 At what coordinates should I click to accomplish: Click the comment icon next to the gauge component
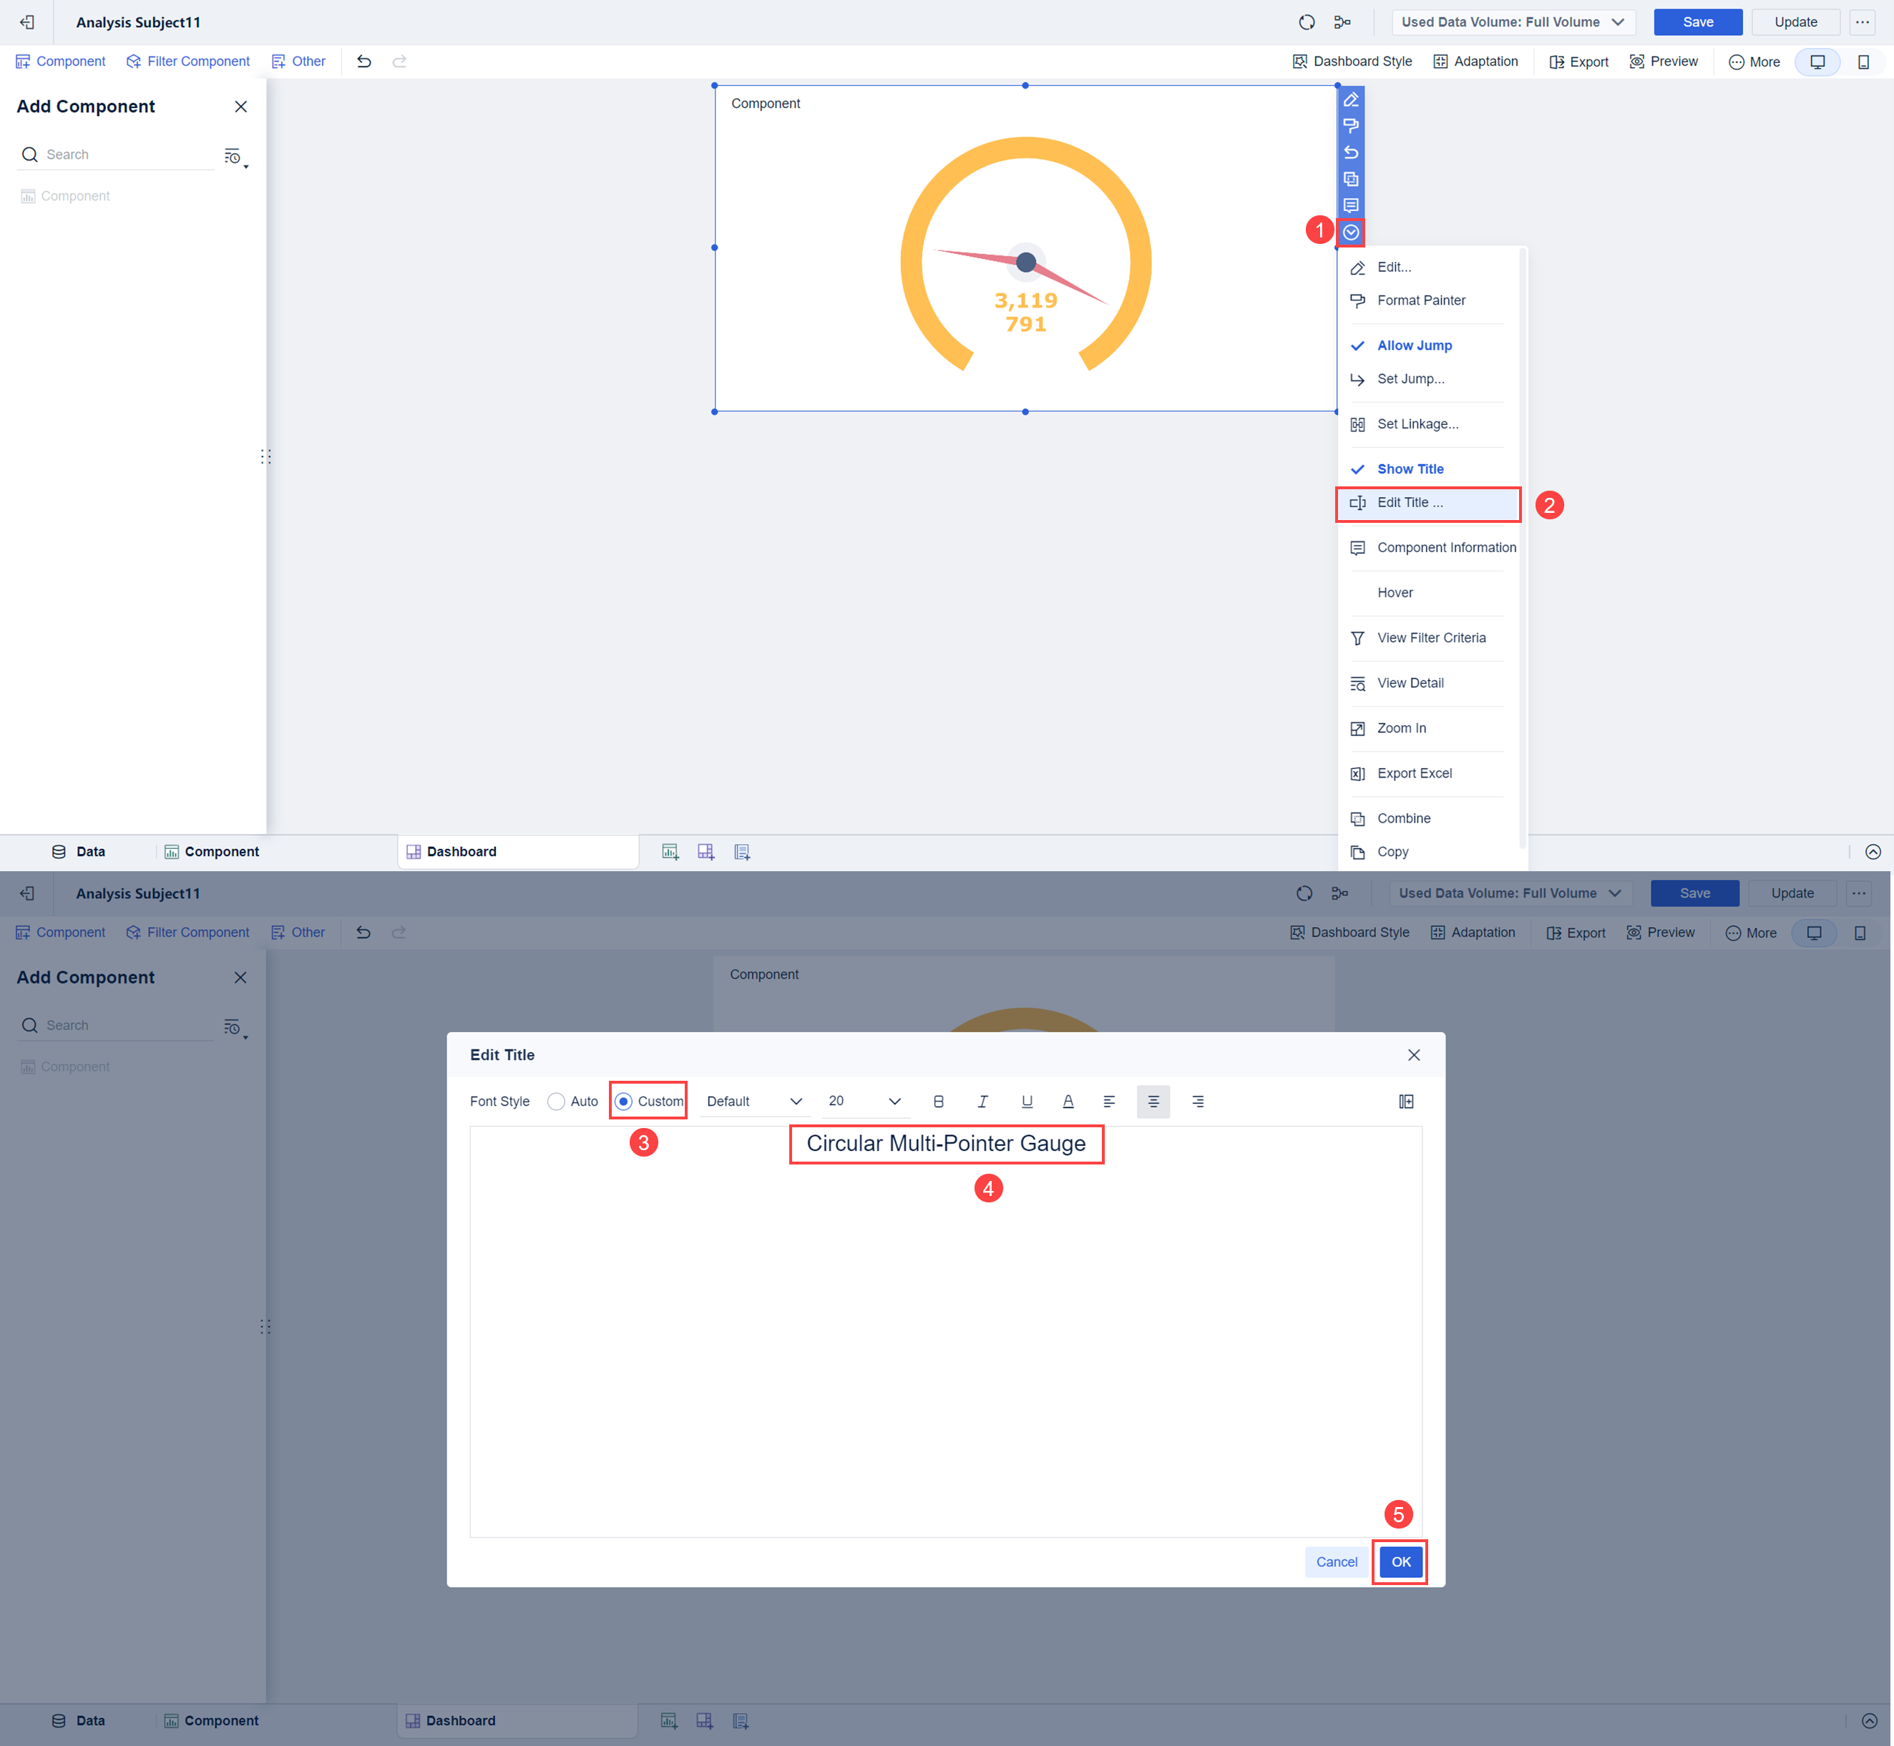[1351, 205]
